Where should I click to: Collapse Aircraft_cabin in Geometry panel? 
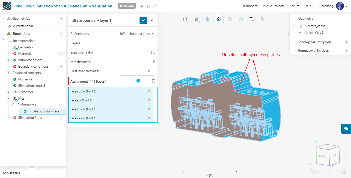pos(295,26)
